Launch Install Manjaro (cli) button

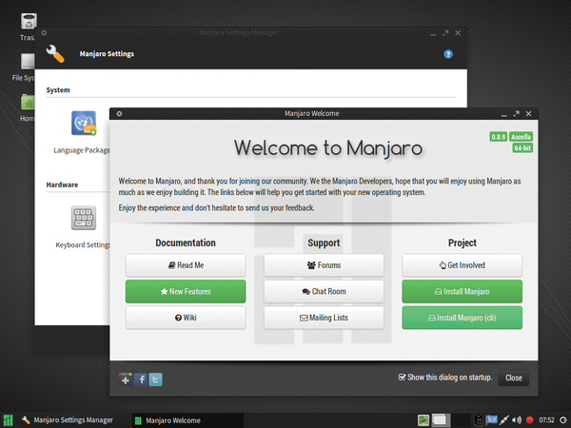click(x=463, y=318)
